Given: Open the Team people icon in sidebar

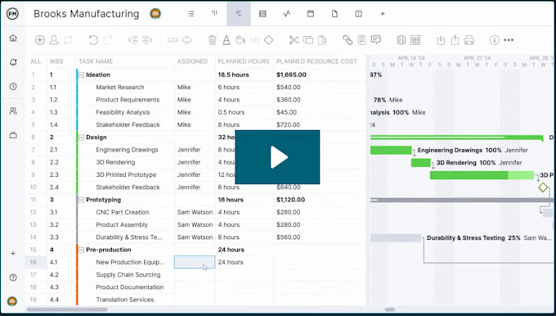Looking at the screenshot, I should click(13, 111).
